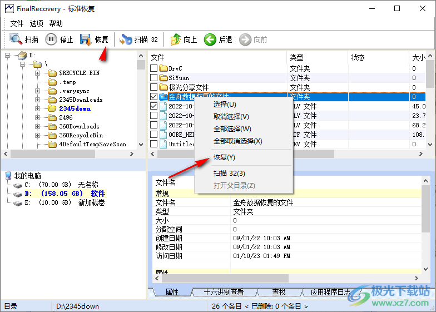Click the Scan (扫描) magnifier toolbar icon

(16, 39)
